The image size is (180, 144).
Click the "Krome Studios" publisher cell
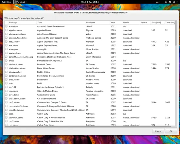pos(93,68)
